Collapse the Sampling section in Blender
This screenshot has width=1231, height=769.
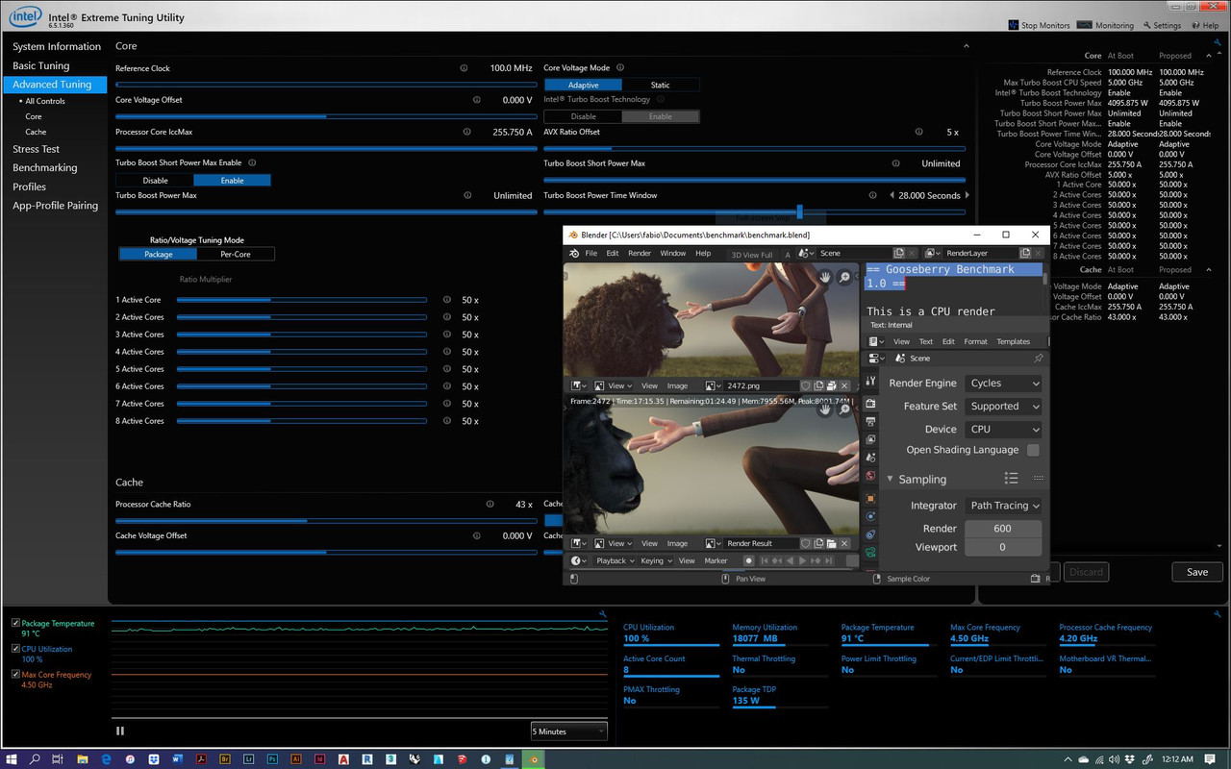[890, 479]
